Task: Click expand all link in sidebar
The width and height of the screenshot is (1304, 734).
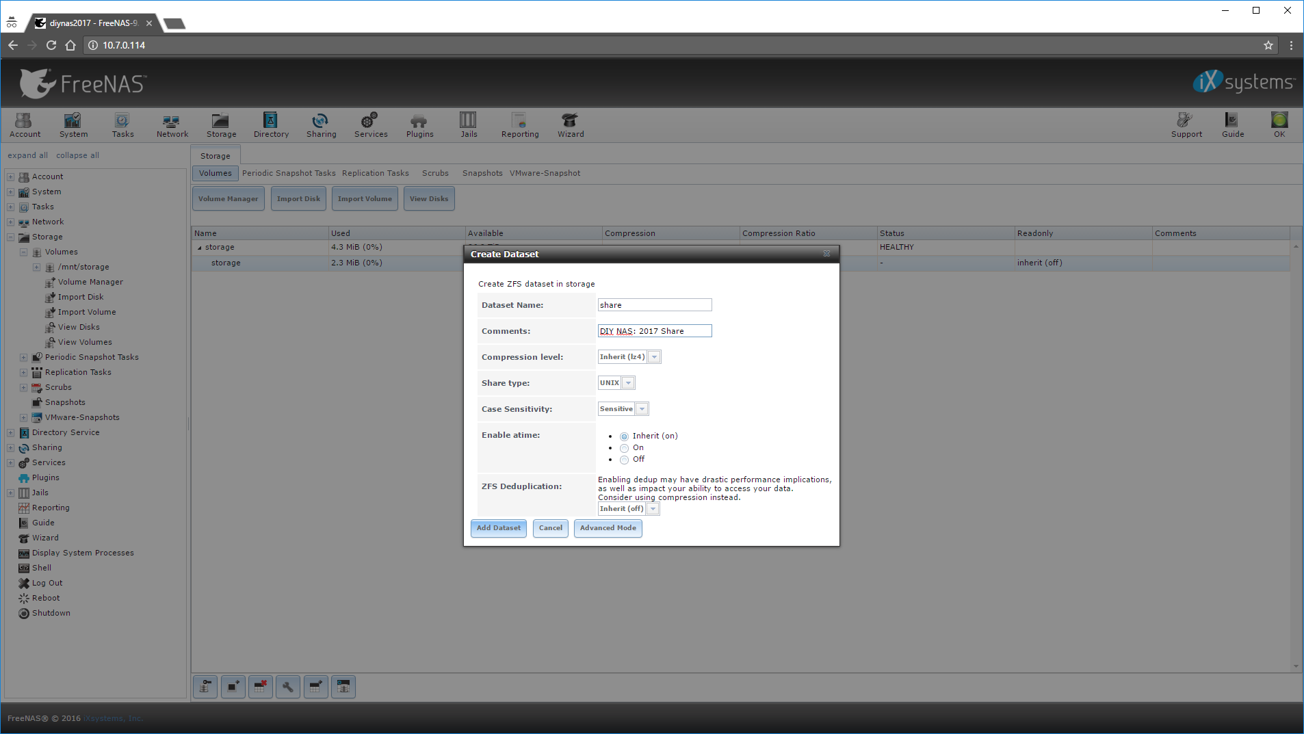Action: coord(27,155)
